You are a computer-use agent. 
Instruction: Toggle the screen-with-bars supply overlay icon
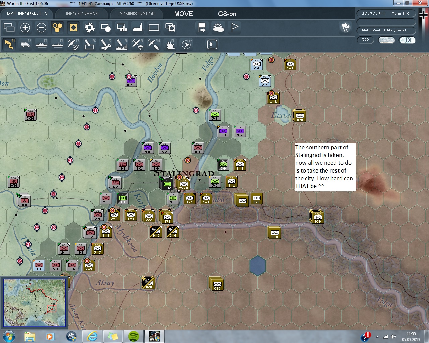tap(122, 27)
